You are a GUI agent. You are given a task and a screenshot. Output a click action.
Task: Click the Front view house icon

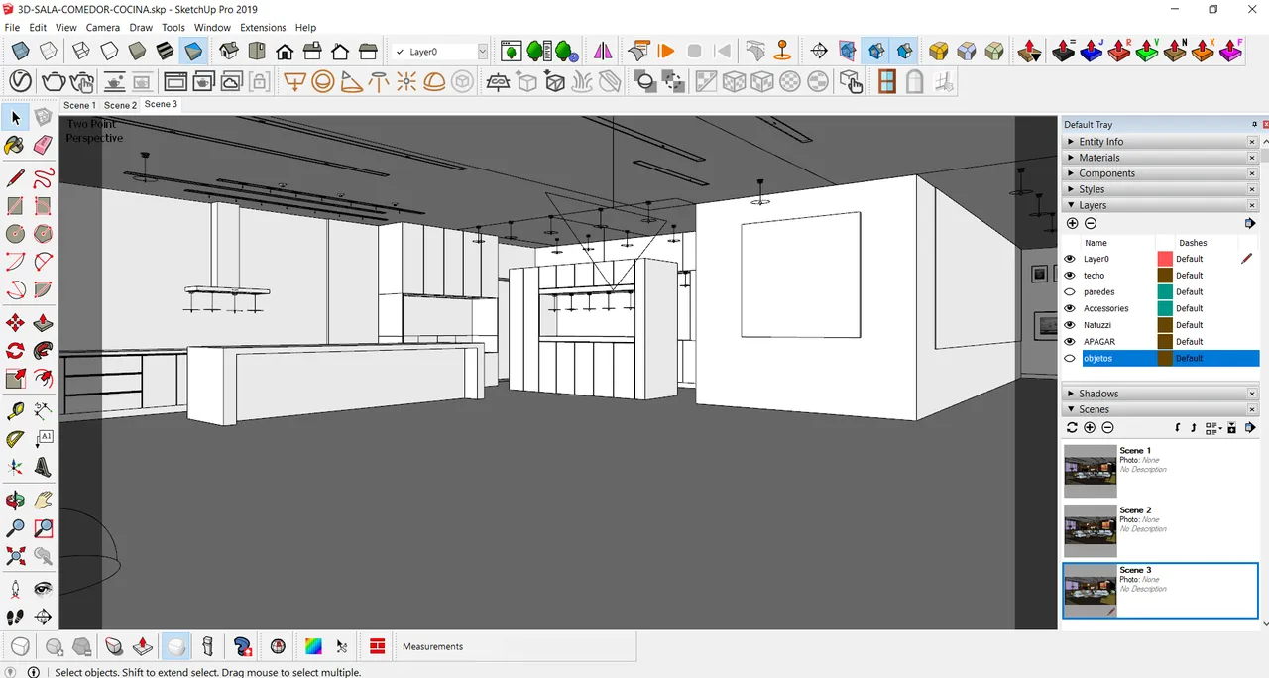point(285,51)
